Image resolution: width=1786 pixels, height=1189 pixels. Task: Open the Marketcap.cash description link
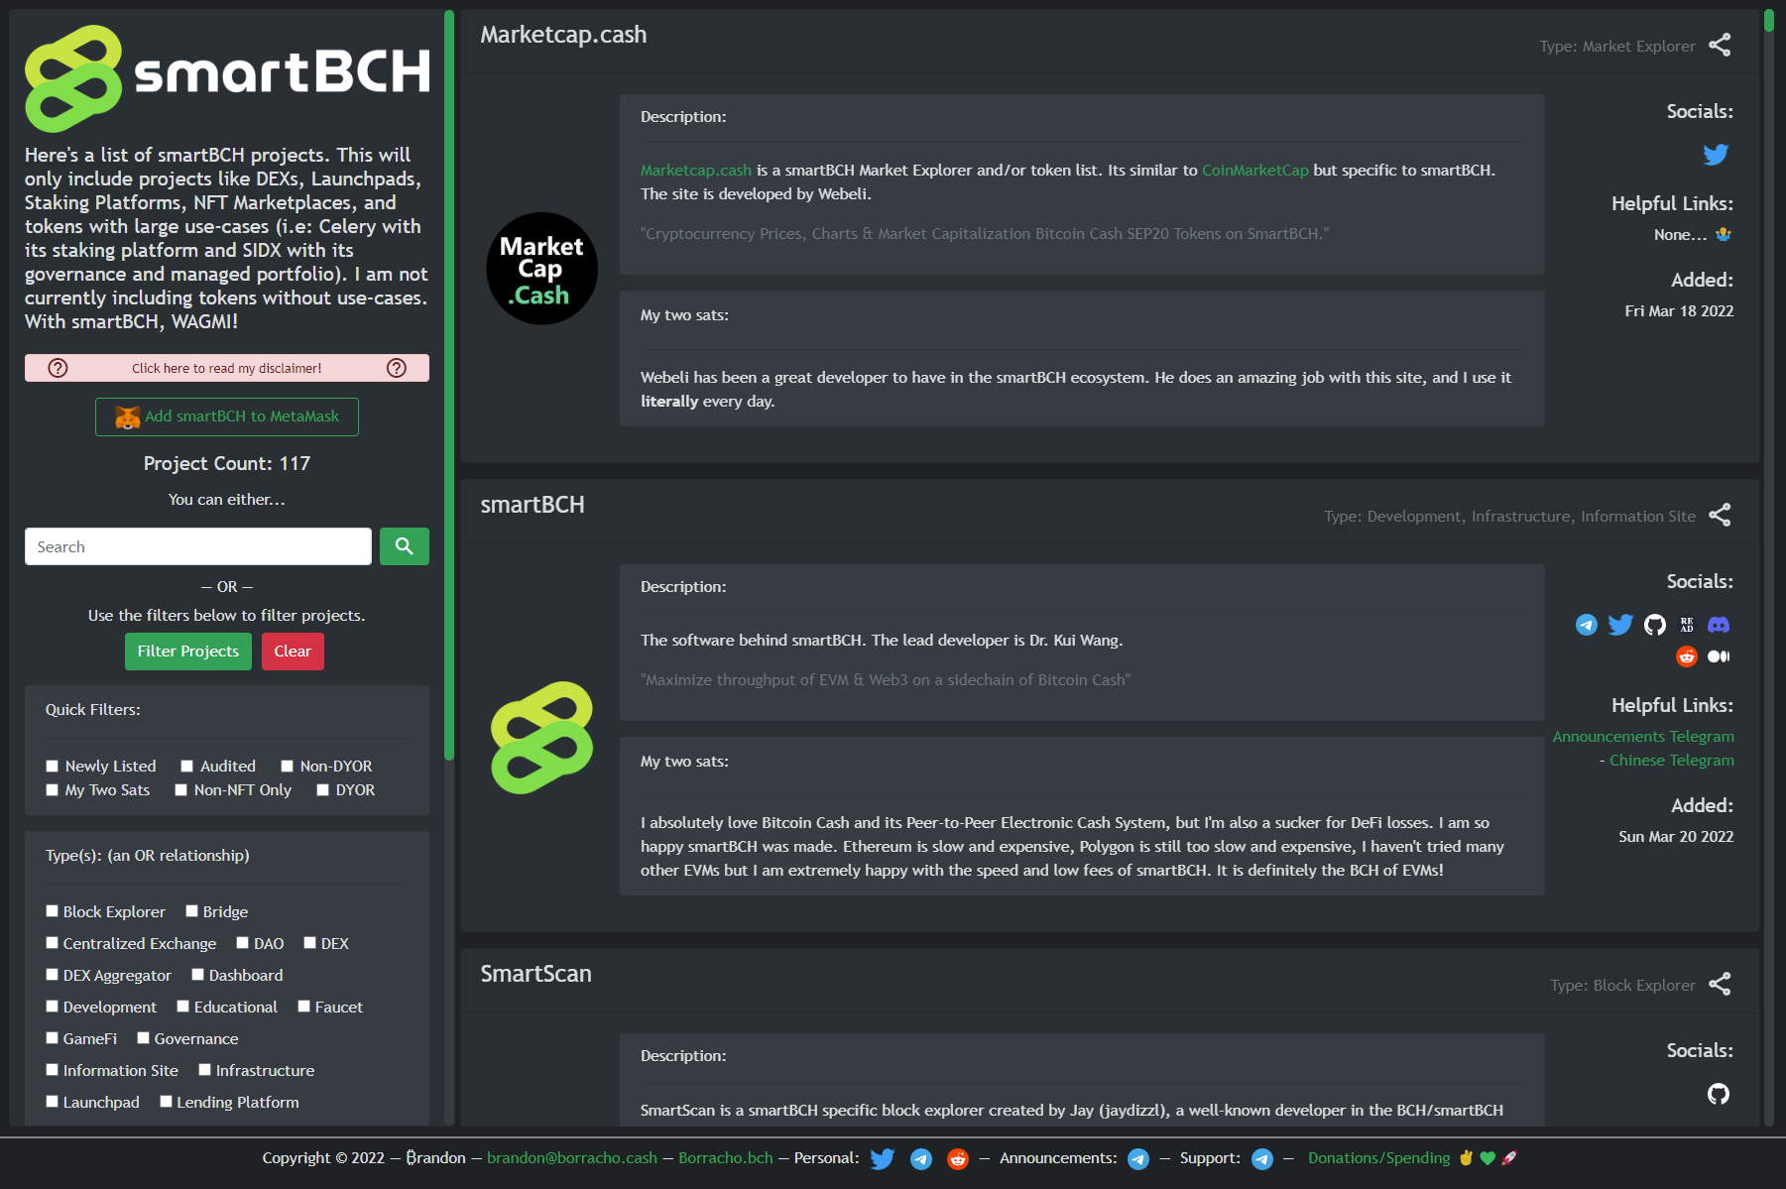pyautogui.click(x=696, y=171)
